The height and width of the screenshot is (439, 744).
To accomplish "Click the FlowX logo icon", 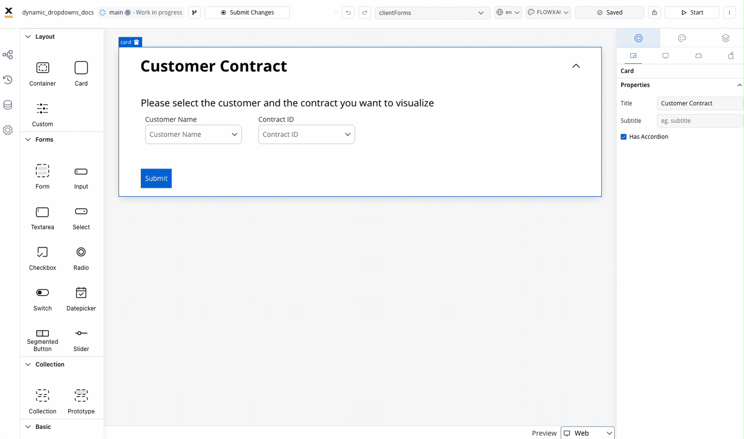I will (x=9, y=13).
